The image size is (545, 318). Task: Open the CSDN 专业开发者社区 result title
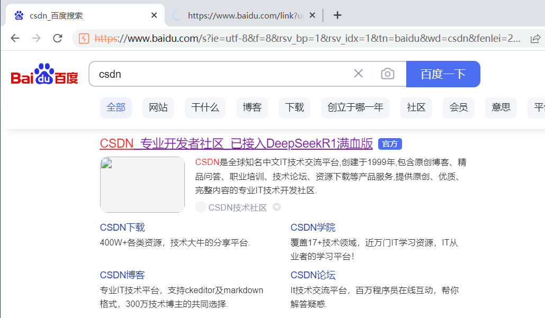coord(236,143)
